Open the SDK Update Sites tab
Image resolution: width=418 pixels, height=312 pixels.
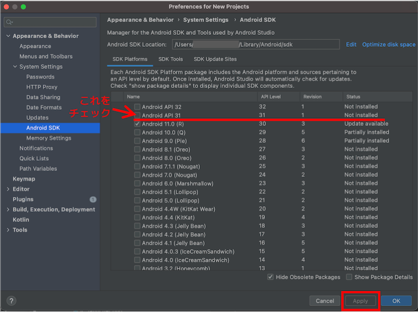(215, 59)
